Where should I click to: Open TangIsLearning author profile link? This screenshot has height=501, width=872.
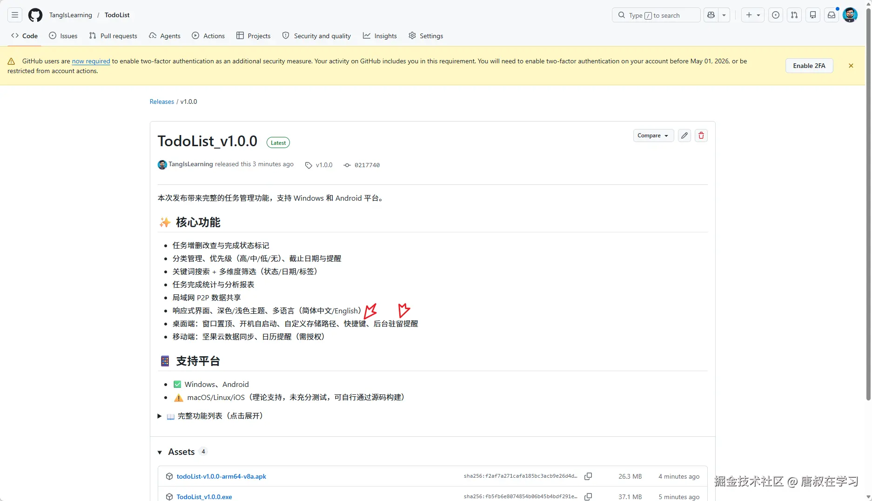pyautogui.click(x=191, y=164)
